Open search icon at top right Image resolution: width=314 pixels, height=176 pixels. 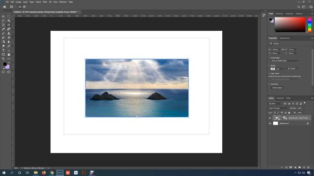[299, 7]
